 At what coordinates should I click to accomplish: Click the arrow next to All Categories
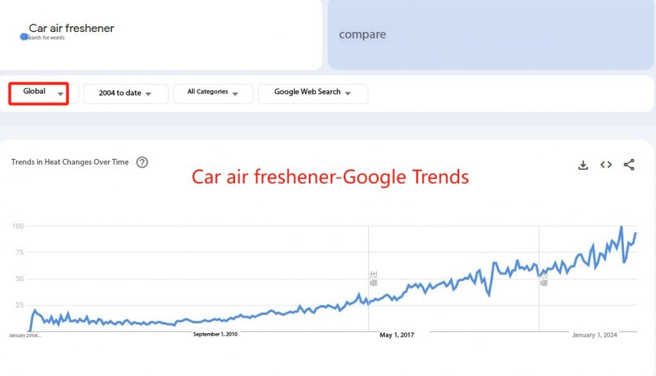click(235, 94)
